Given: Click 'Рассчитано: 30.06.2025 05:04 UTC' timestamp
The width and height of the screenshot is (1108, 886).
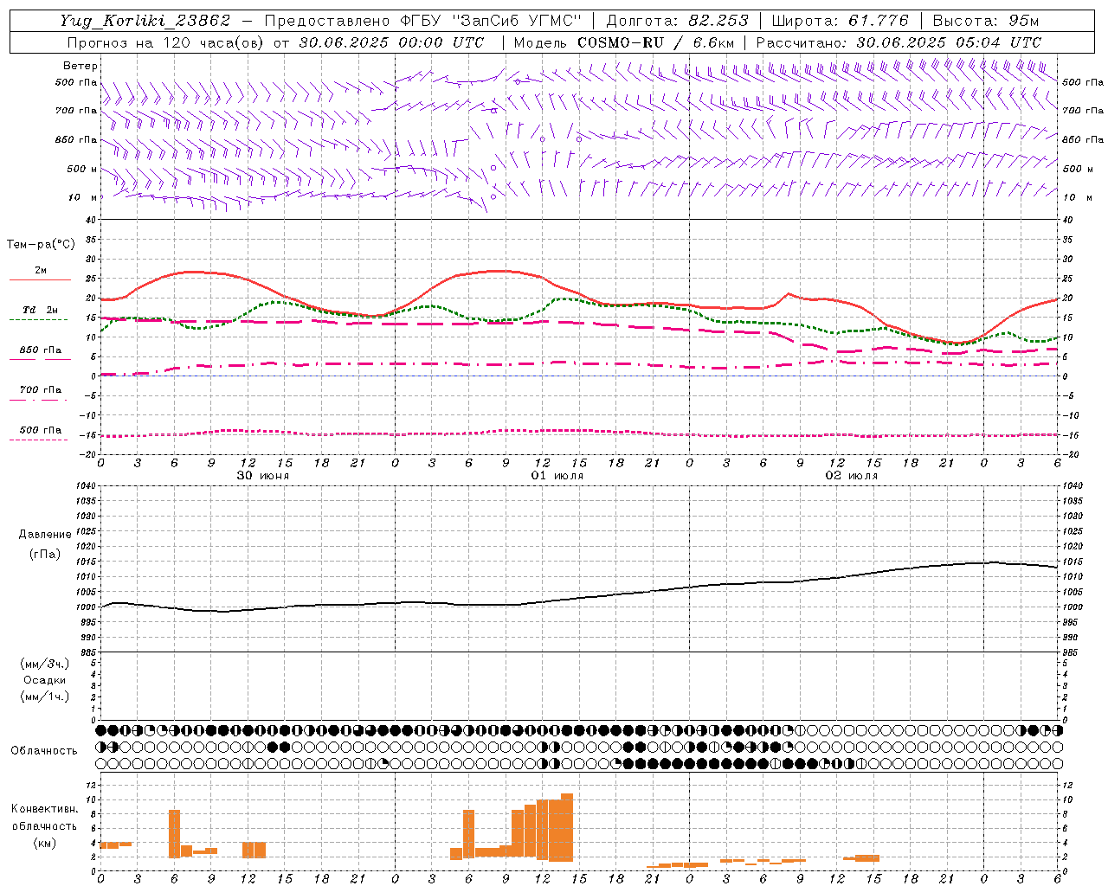Looking at the screenshot, I should (x=899, y=42).
